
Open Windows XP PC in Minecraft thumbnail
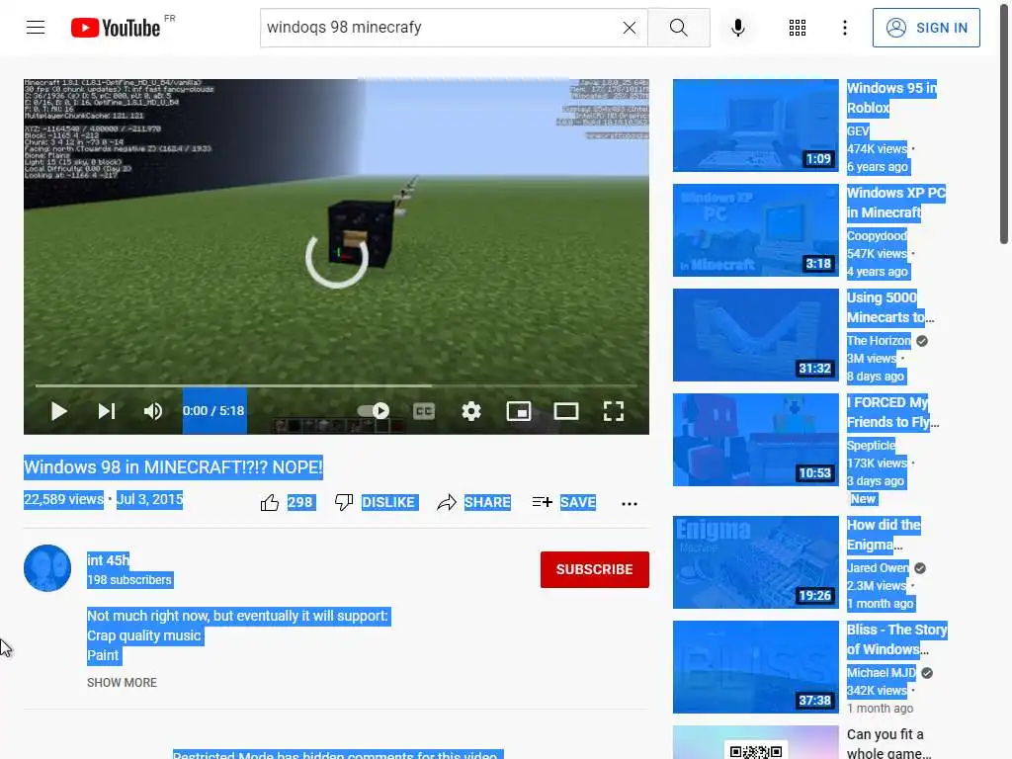coord(756,230)
